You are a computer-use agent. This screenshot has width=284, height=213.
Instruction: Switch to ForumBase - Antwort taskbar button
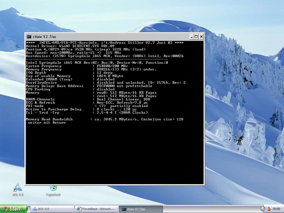[x=97, y=209]
